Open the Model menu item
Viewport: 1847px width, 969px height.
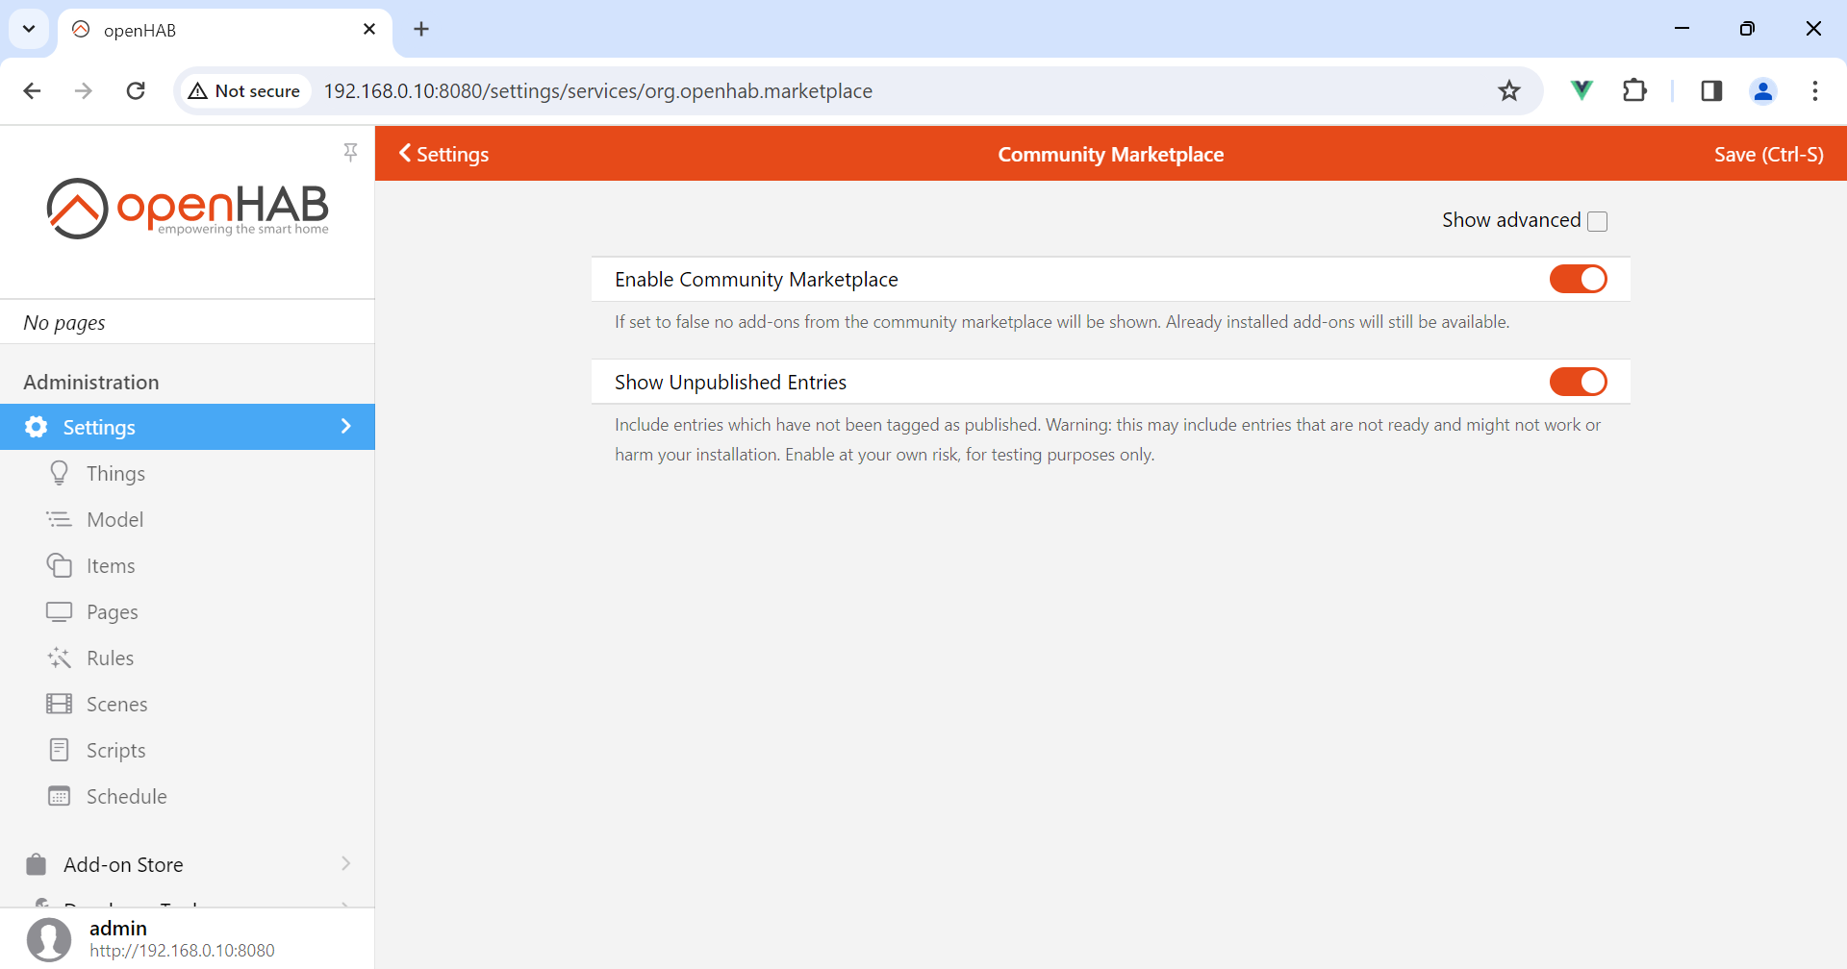click(x=188, y=519)
